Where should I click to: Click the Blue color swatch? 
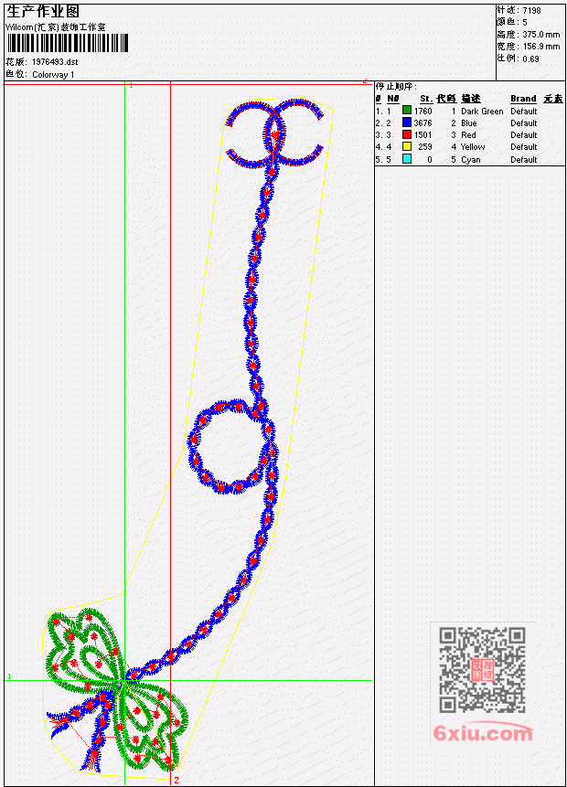[407, 122]
